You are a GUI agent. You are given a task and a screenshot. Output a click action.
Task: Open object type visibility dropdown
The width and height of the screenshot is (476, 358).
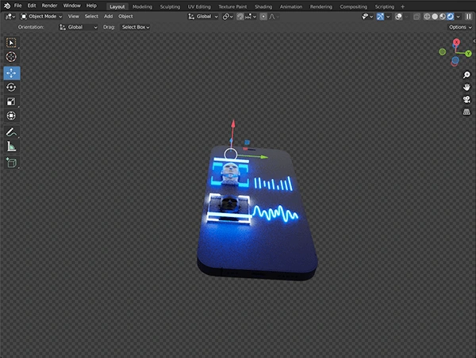pos(367,17)
